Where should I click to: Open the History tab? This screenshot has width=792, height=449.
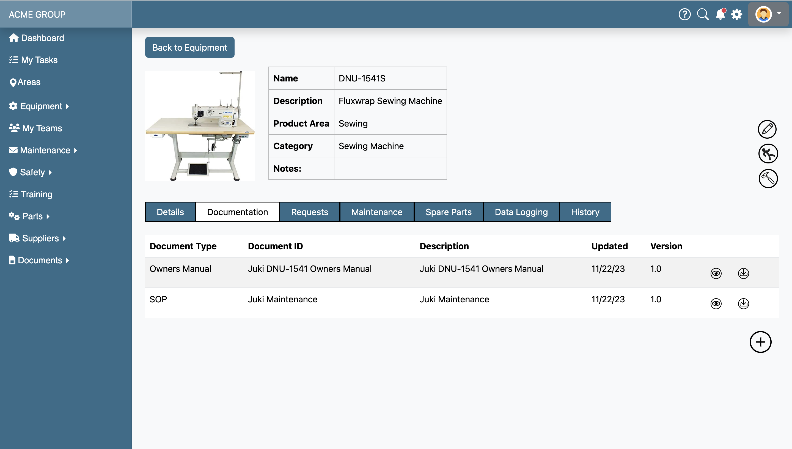point(585,212)
